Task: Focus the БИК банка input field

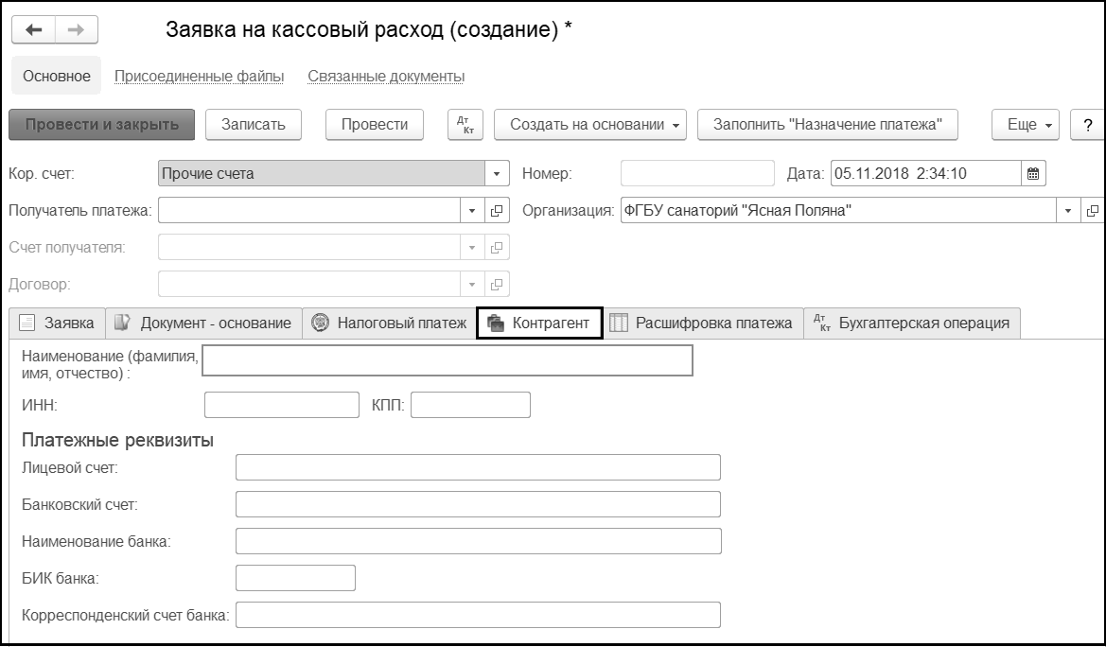Action: pyautogui.click(x=295, y=577)
